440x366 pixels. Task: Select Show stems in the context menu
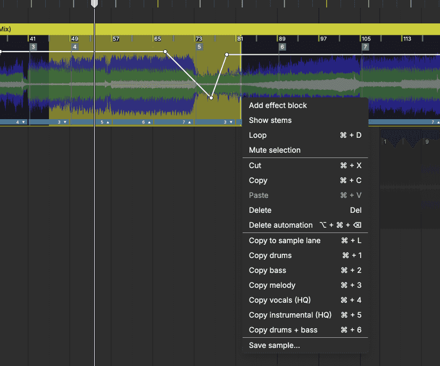(x=270, y=120)
